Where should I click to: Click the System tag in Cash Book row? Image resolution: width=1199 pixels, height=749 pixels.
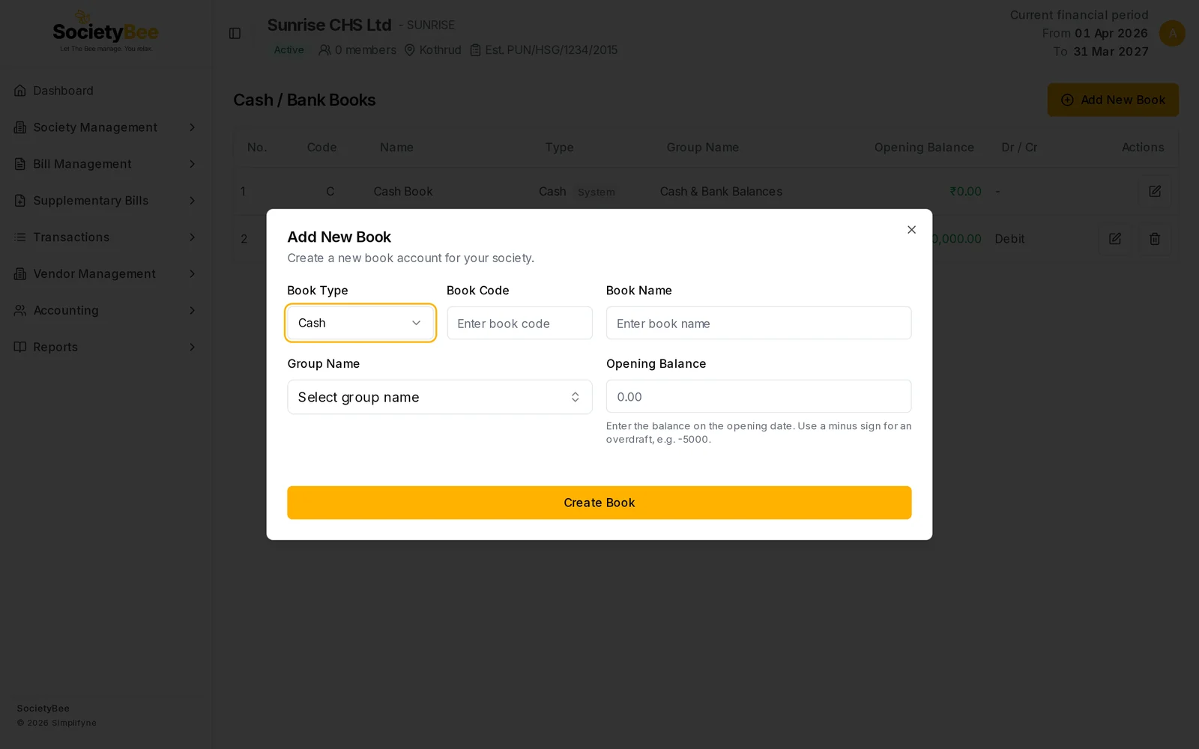coord(597,192)
